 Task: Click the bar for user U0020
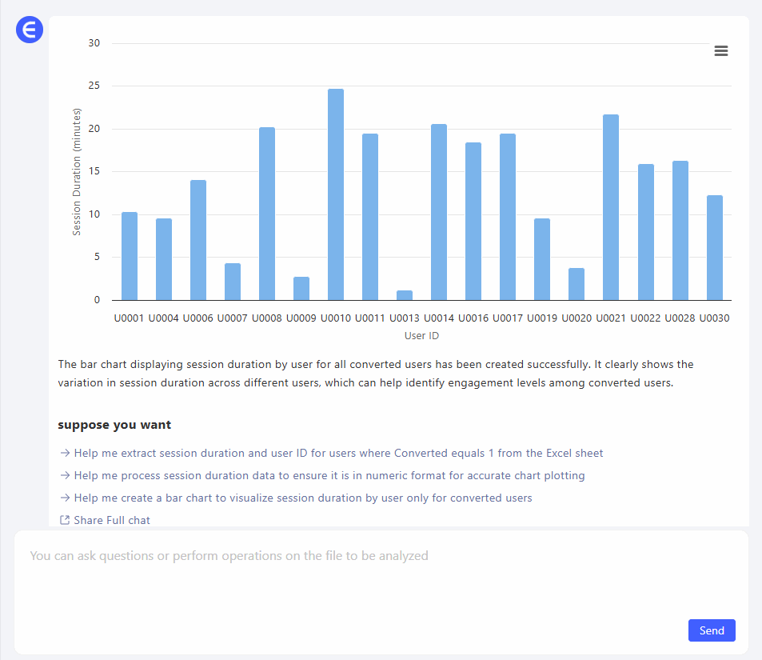pos(576,284)
